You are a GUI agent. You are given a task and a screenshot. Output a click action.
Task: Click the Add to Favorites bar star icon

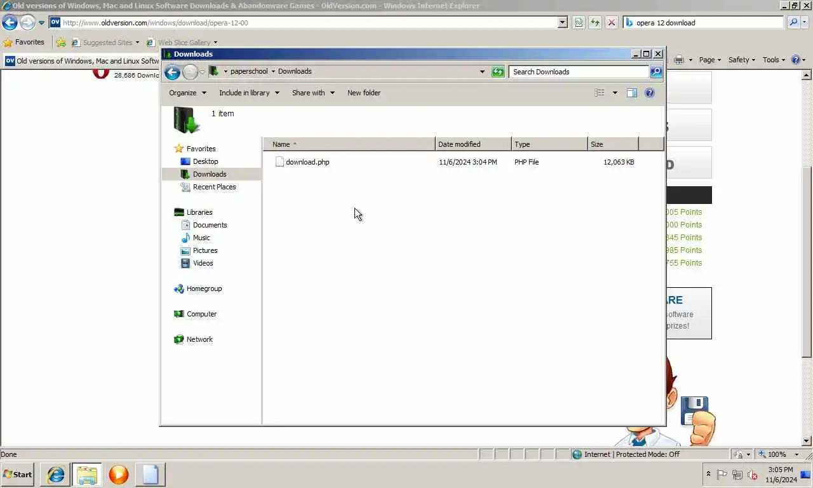pyautogui.click(x=61, y=43)
